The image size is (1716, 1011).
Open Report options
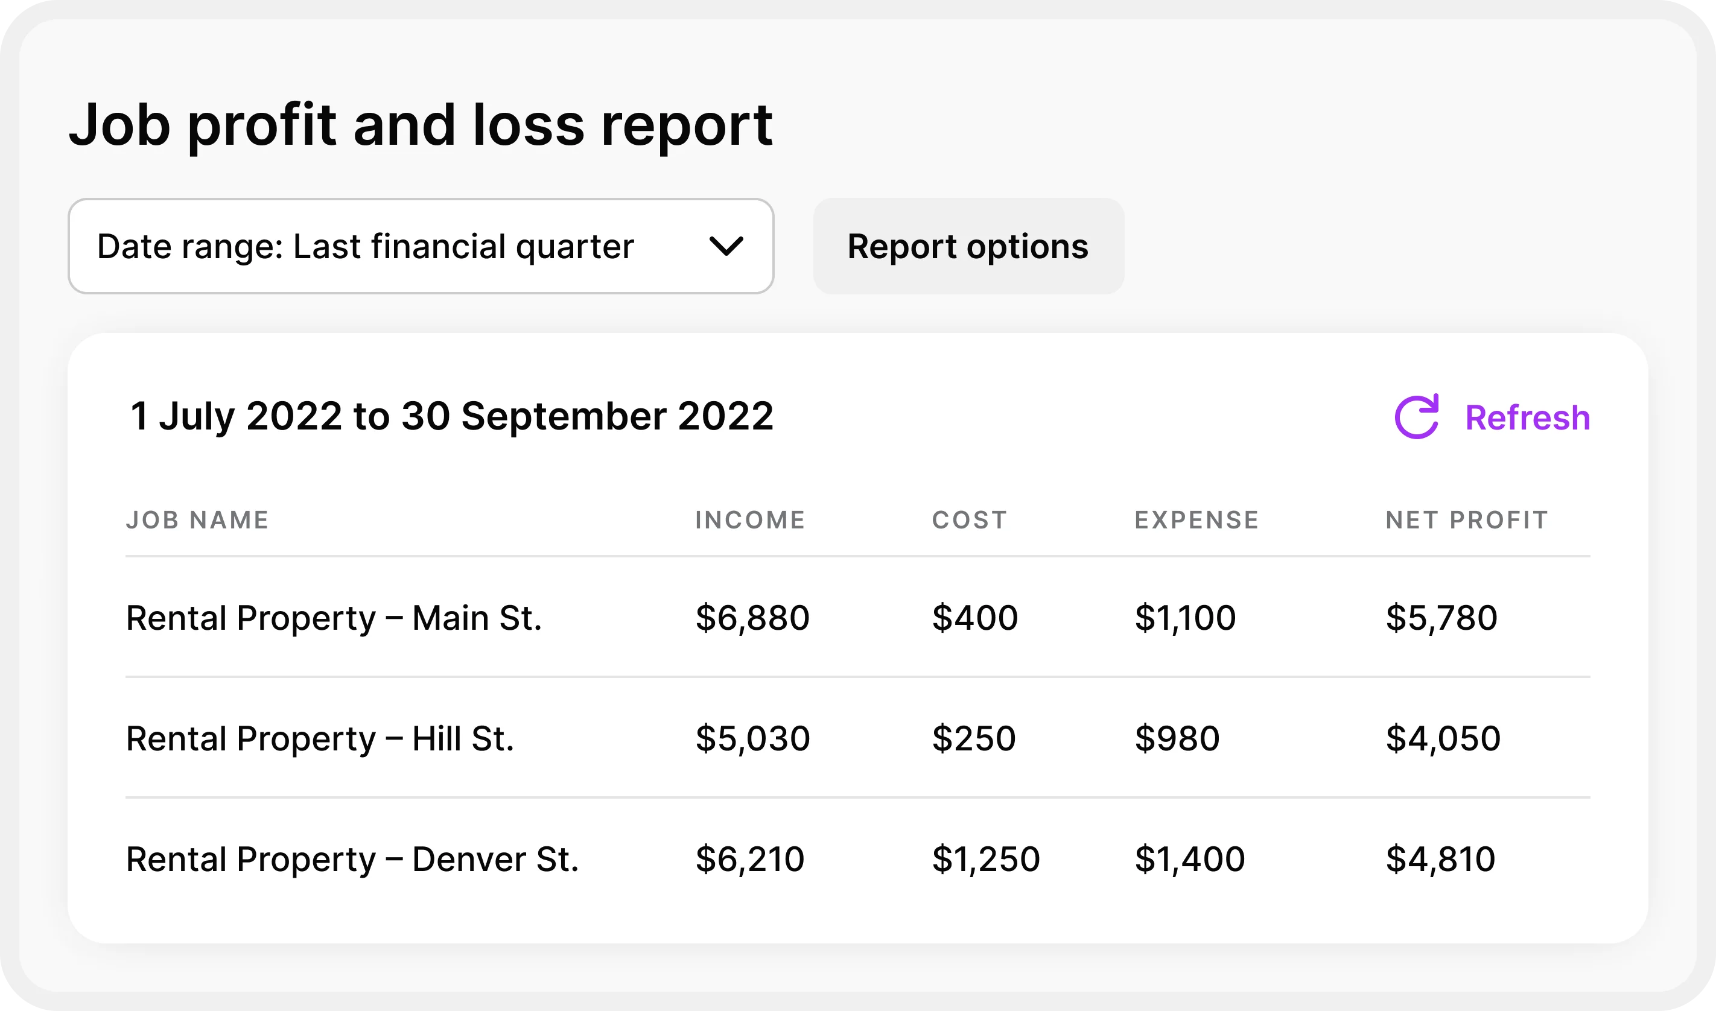click(967, 246)
